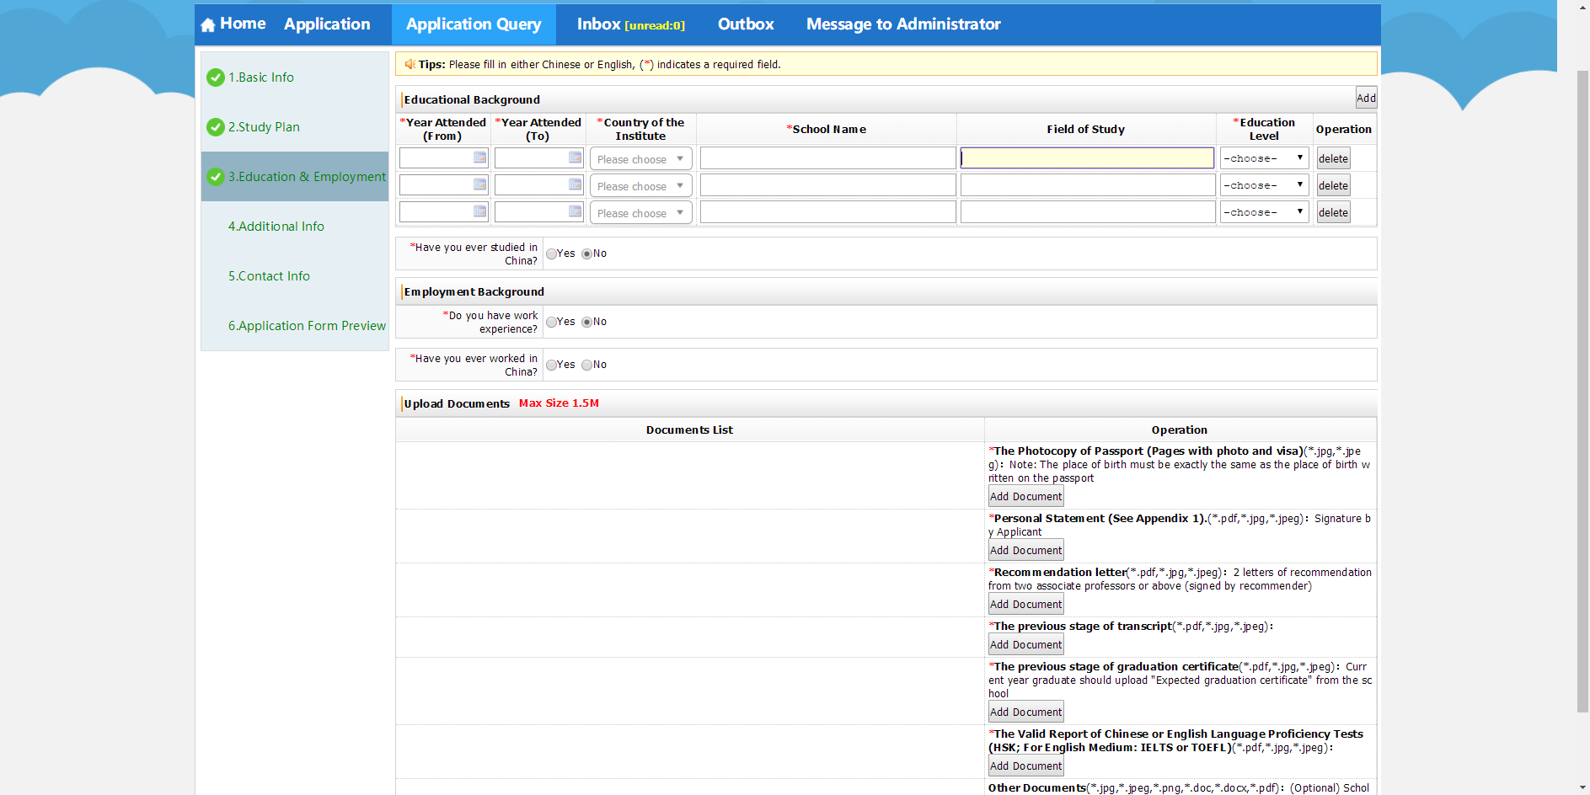The height and width of the screenshot is (795, 1590).
Task: Add Document for Photocopy of Passport
Action: tap(1025, 496)
